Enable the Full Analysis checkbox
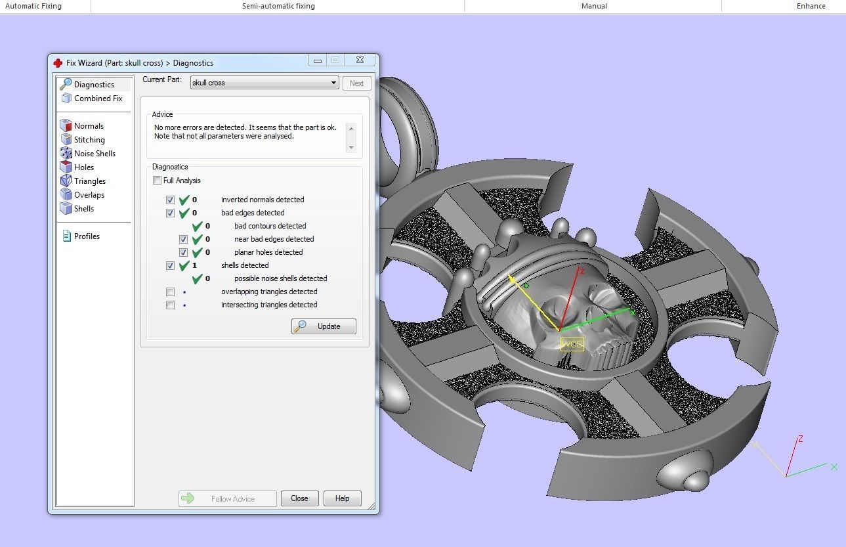 (x=157, y=181)
